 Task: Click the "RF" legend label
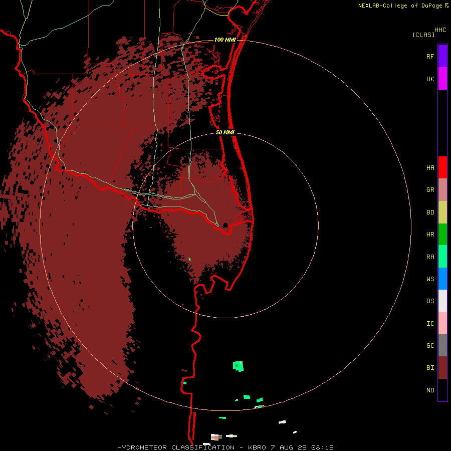tap(430, 56)
